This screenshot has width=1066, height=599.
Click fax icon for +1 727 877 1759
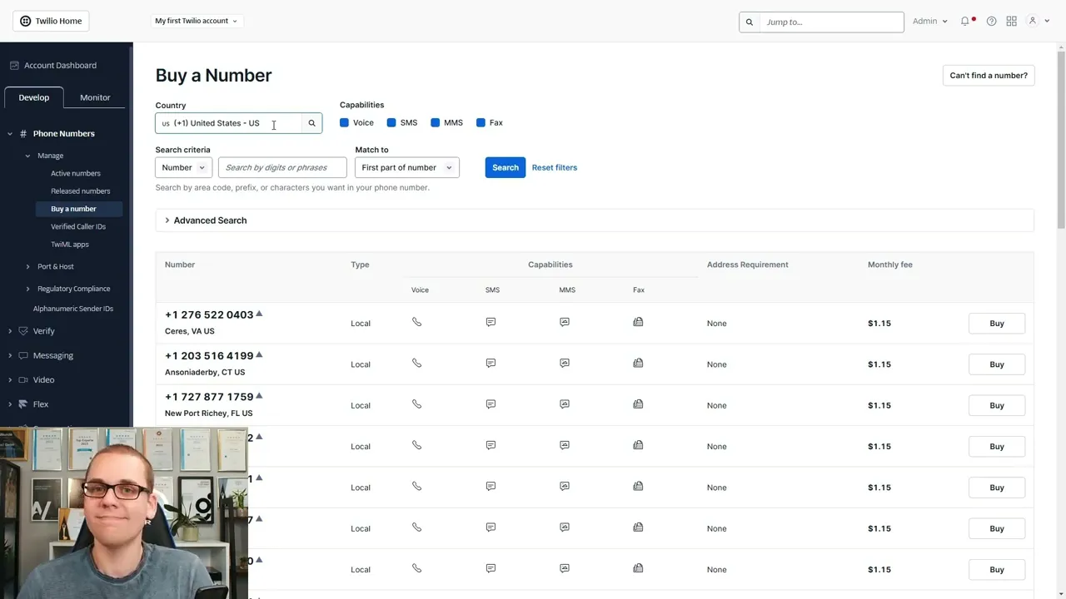tap(638, 404)
